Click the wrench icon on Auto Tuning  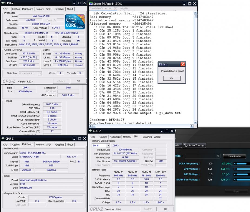[x=185, y=145]
